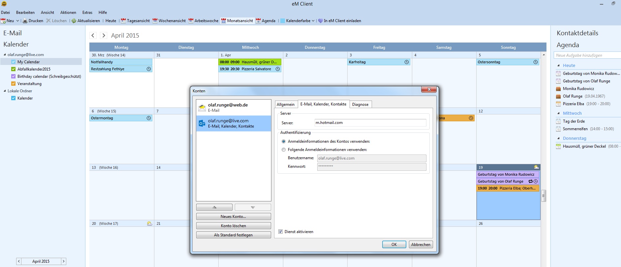
Task: Open the Datei menu
Action: [x=5, y=13]
